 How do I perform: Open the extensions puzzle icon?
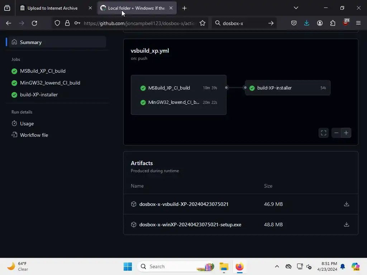(x=333, y=23)
